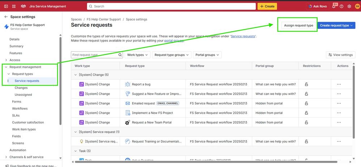This screenshot has width=361, height=167.
Task: Open the help question mark icon
Action: (341, 7)
